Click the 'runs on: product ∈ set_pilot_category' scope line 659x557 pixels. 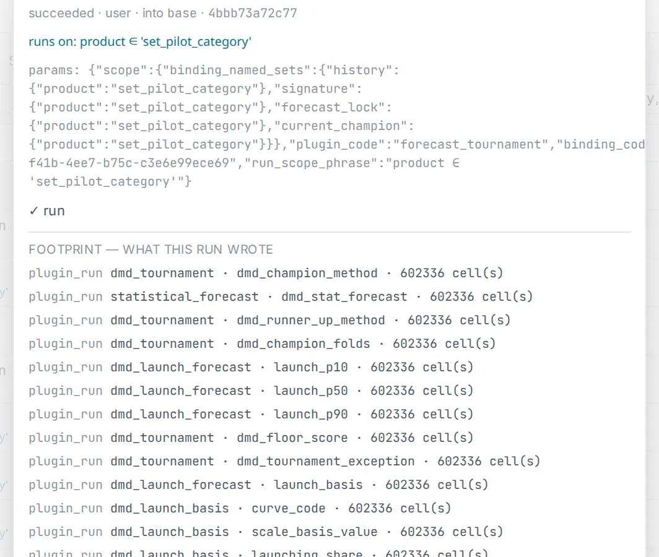click(140, 41)
